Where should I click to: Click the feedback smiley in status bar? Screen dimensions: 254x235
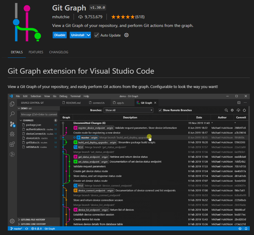coord(240,229)
